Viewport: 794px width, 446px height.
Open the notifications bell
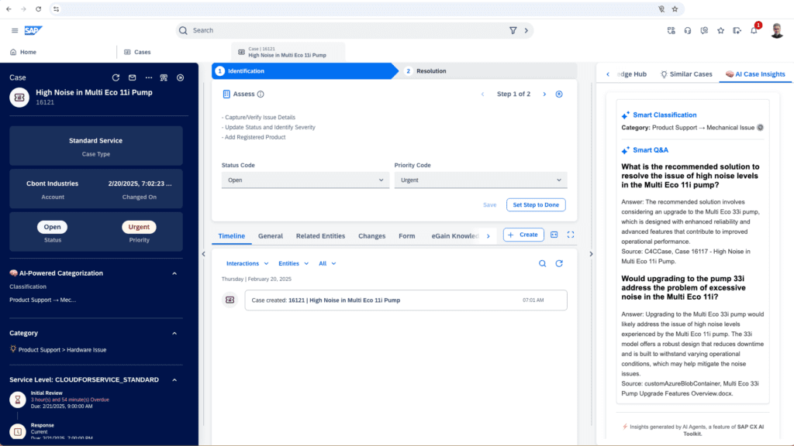[x=754, y=30]
